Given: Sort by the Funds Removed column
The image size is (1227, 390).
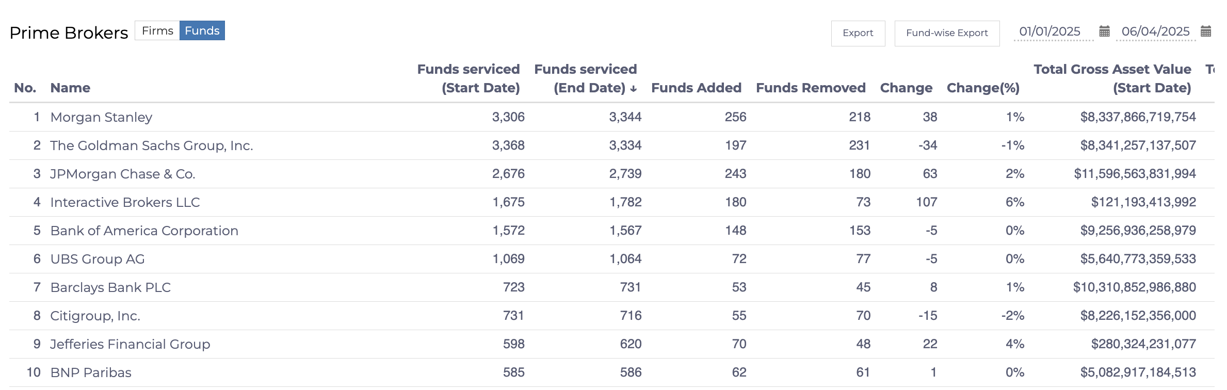Looking at the screenshot, I should click(x=811, y=88).
